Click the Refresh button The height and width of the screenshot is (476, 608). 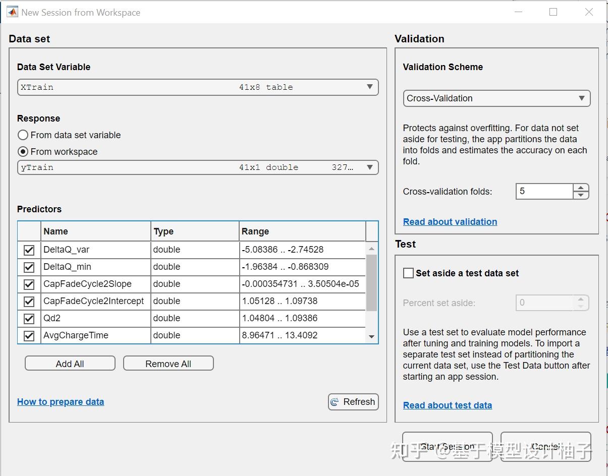pos(353,402)
